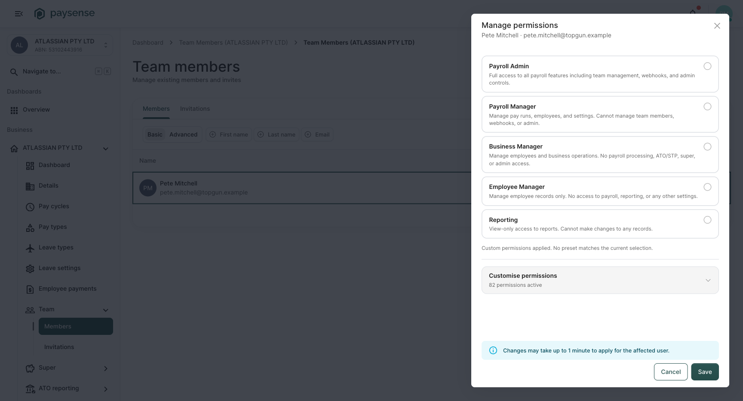
Task: Open the first Team Members breadcrumb link
Action: point(233,43)
